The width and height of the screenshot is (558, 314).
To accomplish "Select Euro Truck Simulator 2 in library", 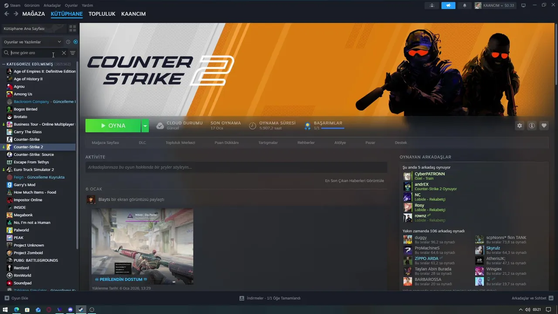I will pyautogui.click(x=38, y=170).
